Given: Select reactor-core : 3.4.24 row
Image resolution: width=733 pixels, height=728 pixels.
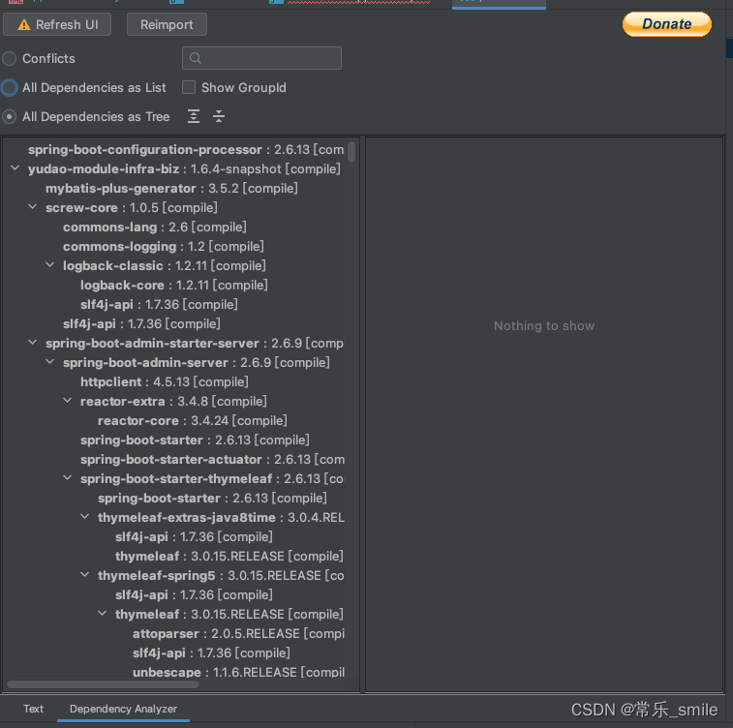Looking at the screenshot, I should tap(193, 420).
